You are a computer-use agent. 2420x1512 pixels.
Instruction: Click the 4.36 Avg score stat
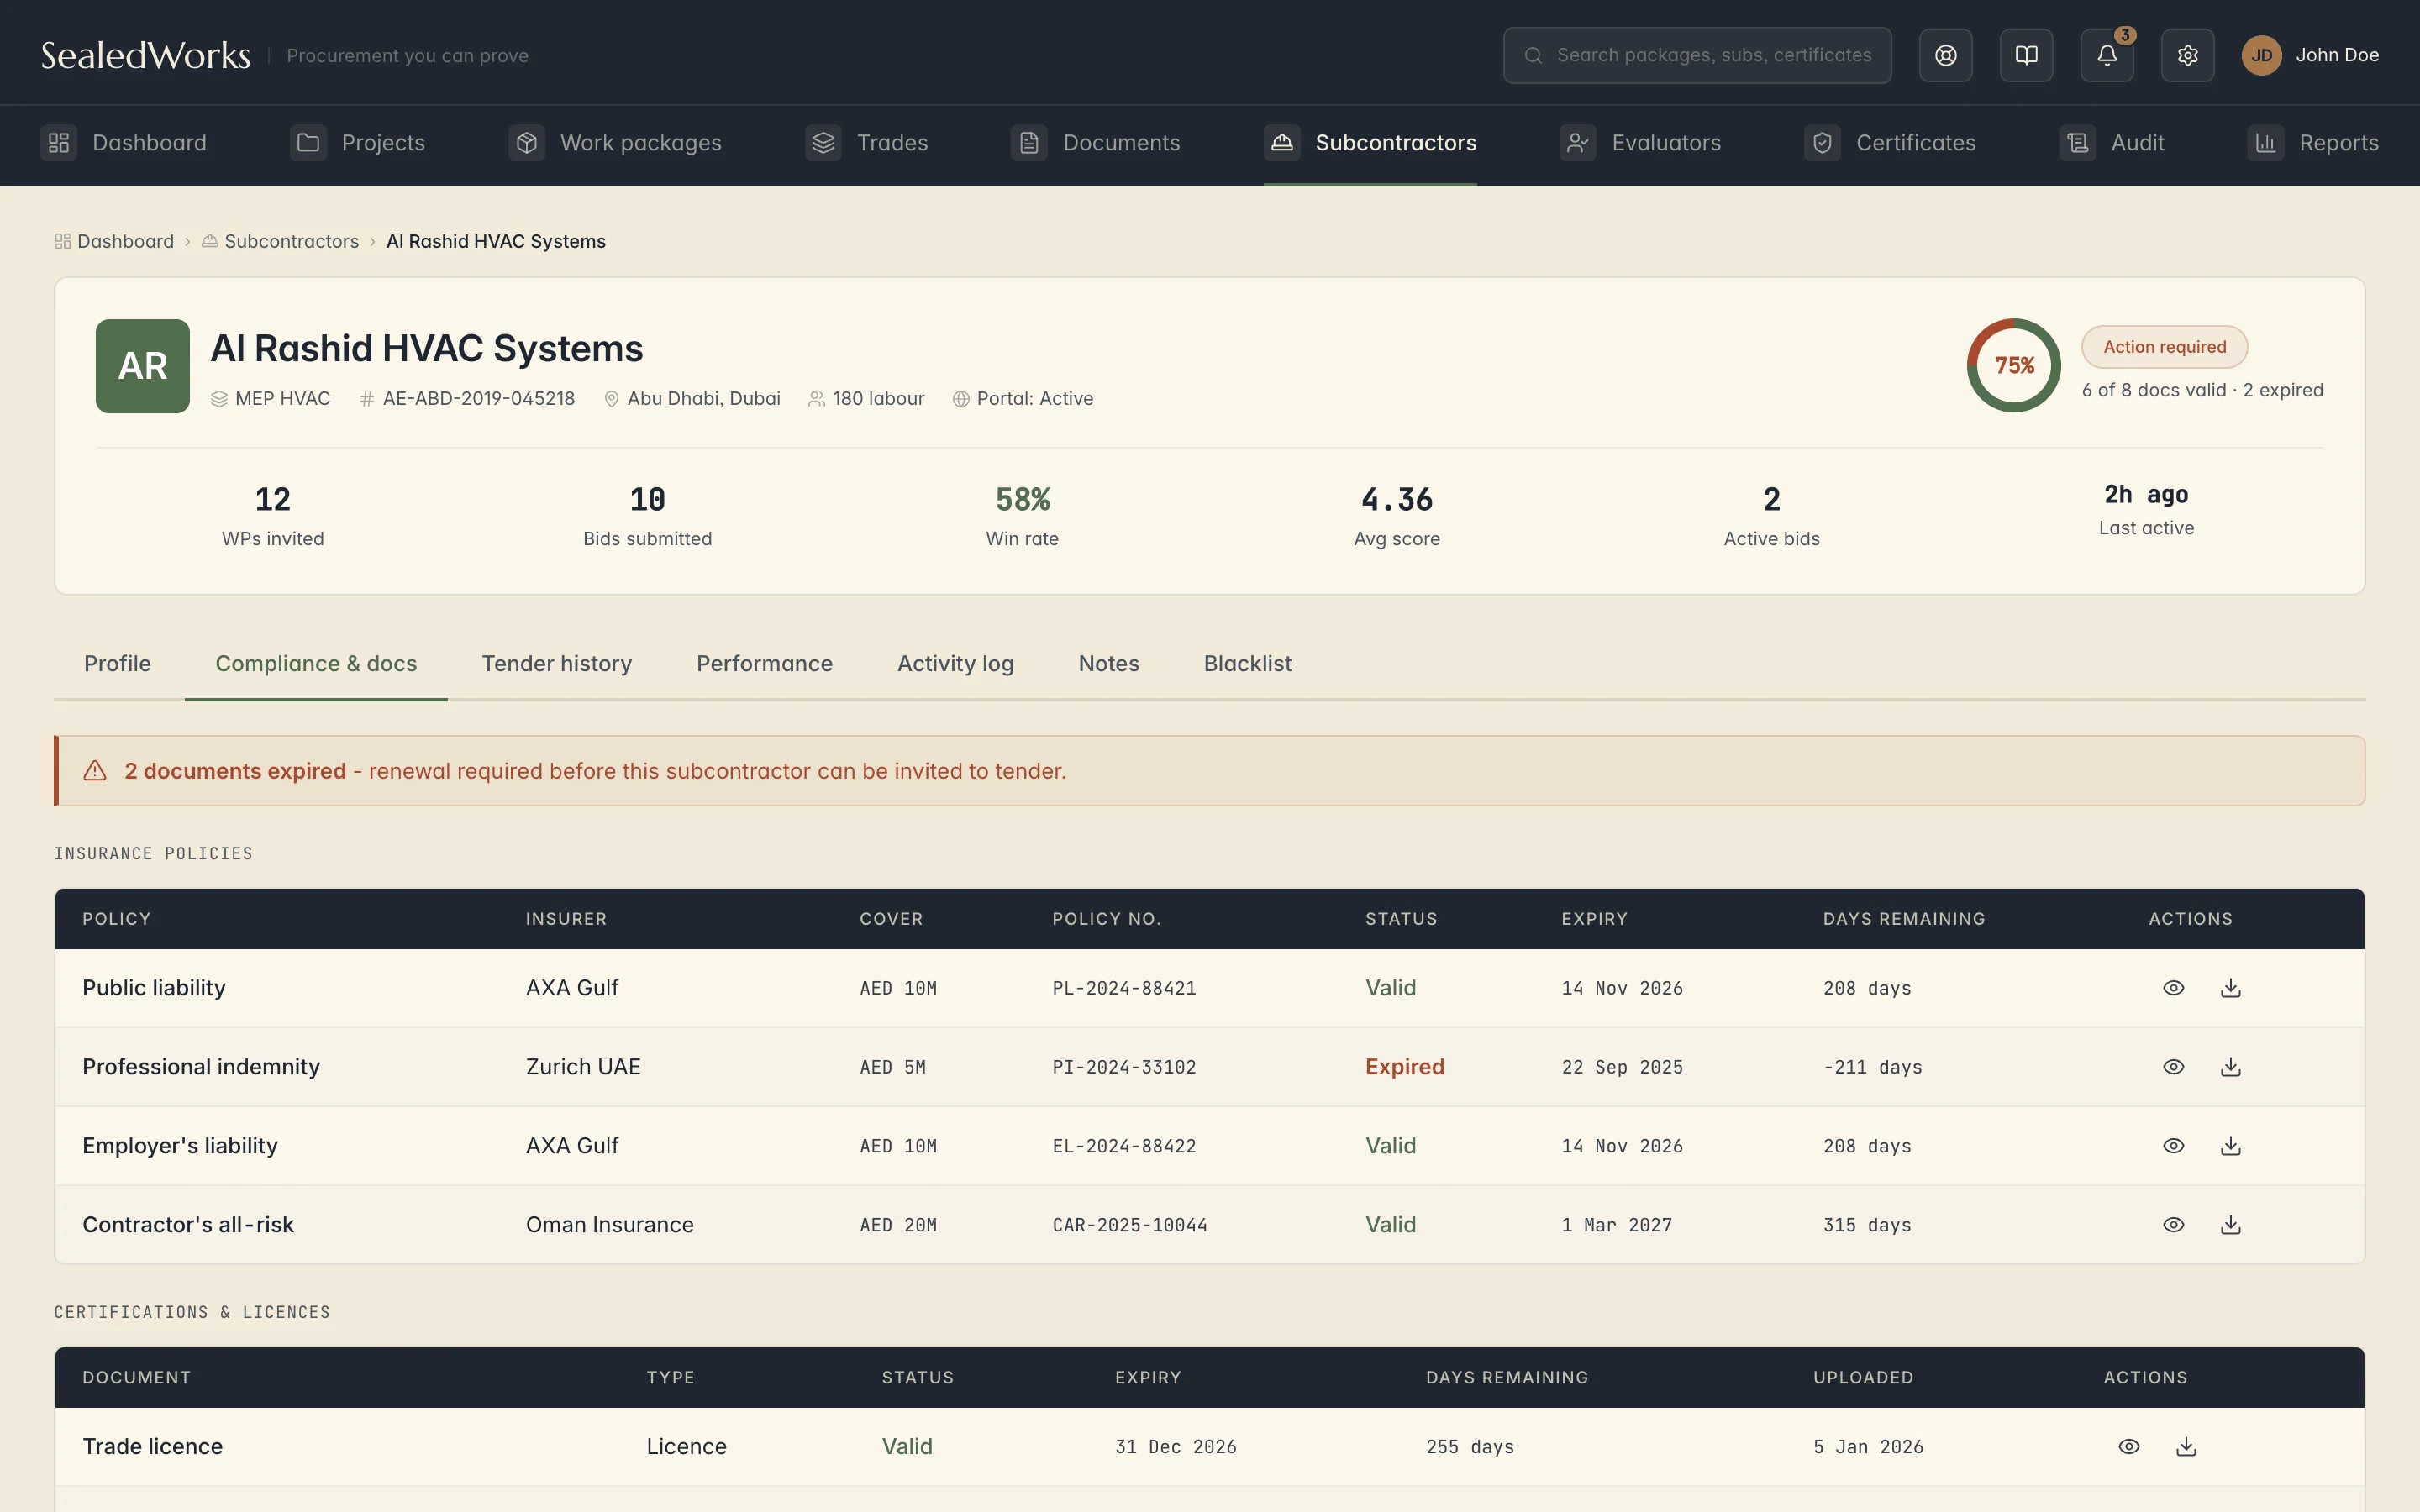(x=1396, y=516)
